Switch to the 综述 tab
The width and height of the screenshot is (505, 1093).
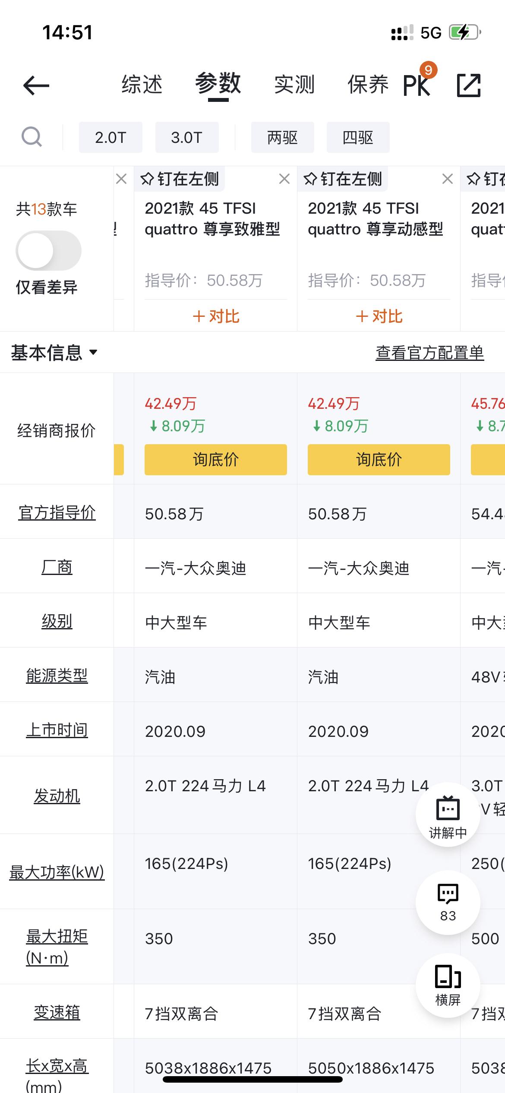142,84
